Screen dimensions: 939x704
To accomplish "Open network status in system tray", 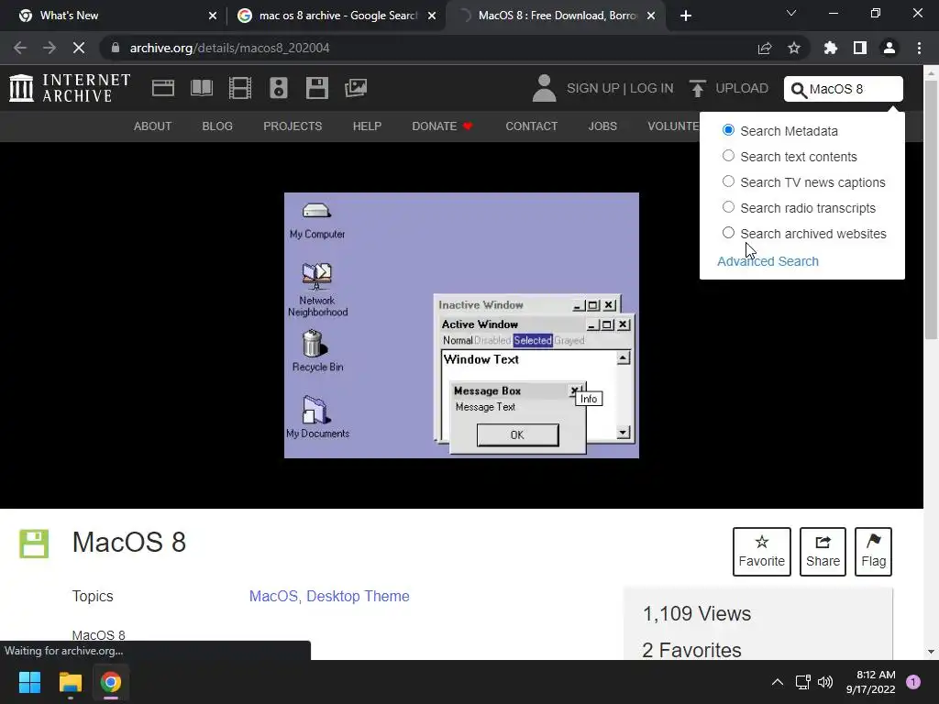I will 802,682.
